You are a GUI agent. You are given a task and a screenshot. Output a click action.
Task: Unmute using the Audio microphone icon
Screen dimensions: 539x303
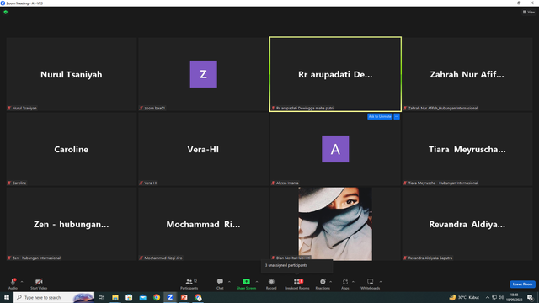click(x=13, y=282)
